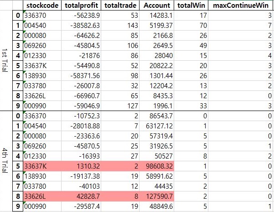Select totaltrade cell 53
This screenshot has height=212, width=274.
[x=120, y=16]
